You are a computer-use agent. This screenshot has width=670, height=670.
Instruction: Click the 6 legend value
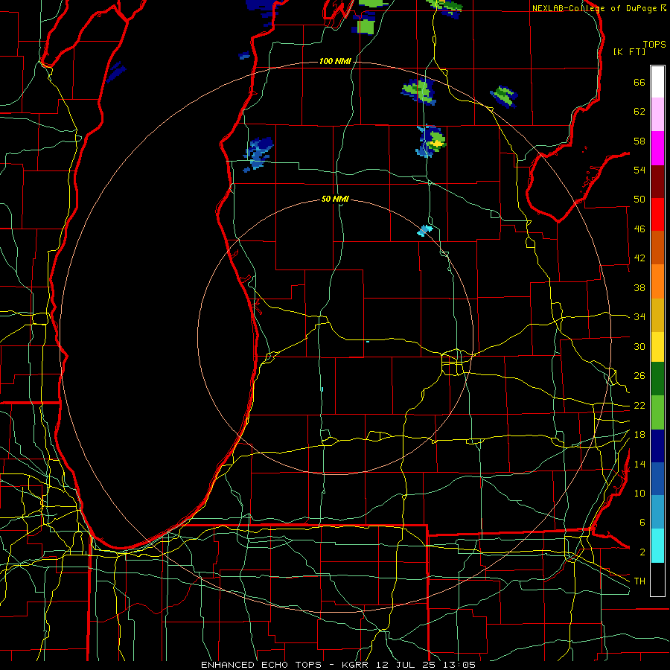click(642, 523)
